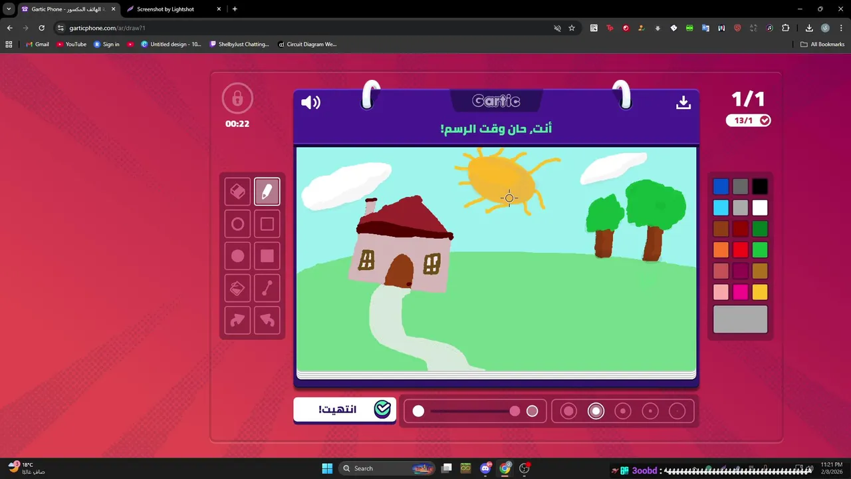Open the Chrome downloads icon
Screen dimensions: 851x479
(x=809, y=28)
